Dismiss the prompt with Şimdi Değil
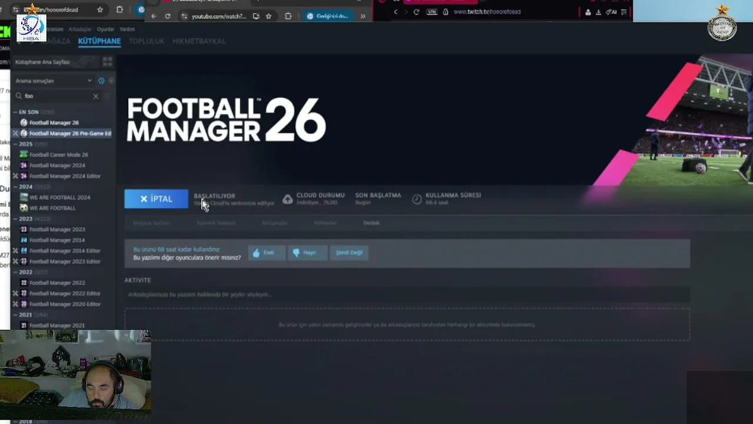753x424 pixels. [349, 253]
